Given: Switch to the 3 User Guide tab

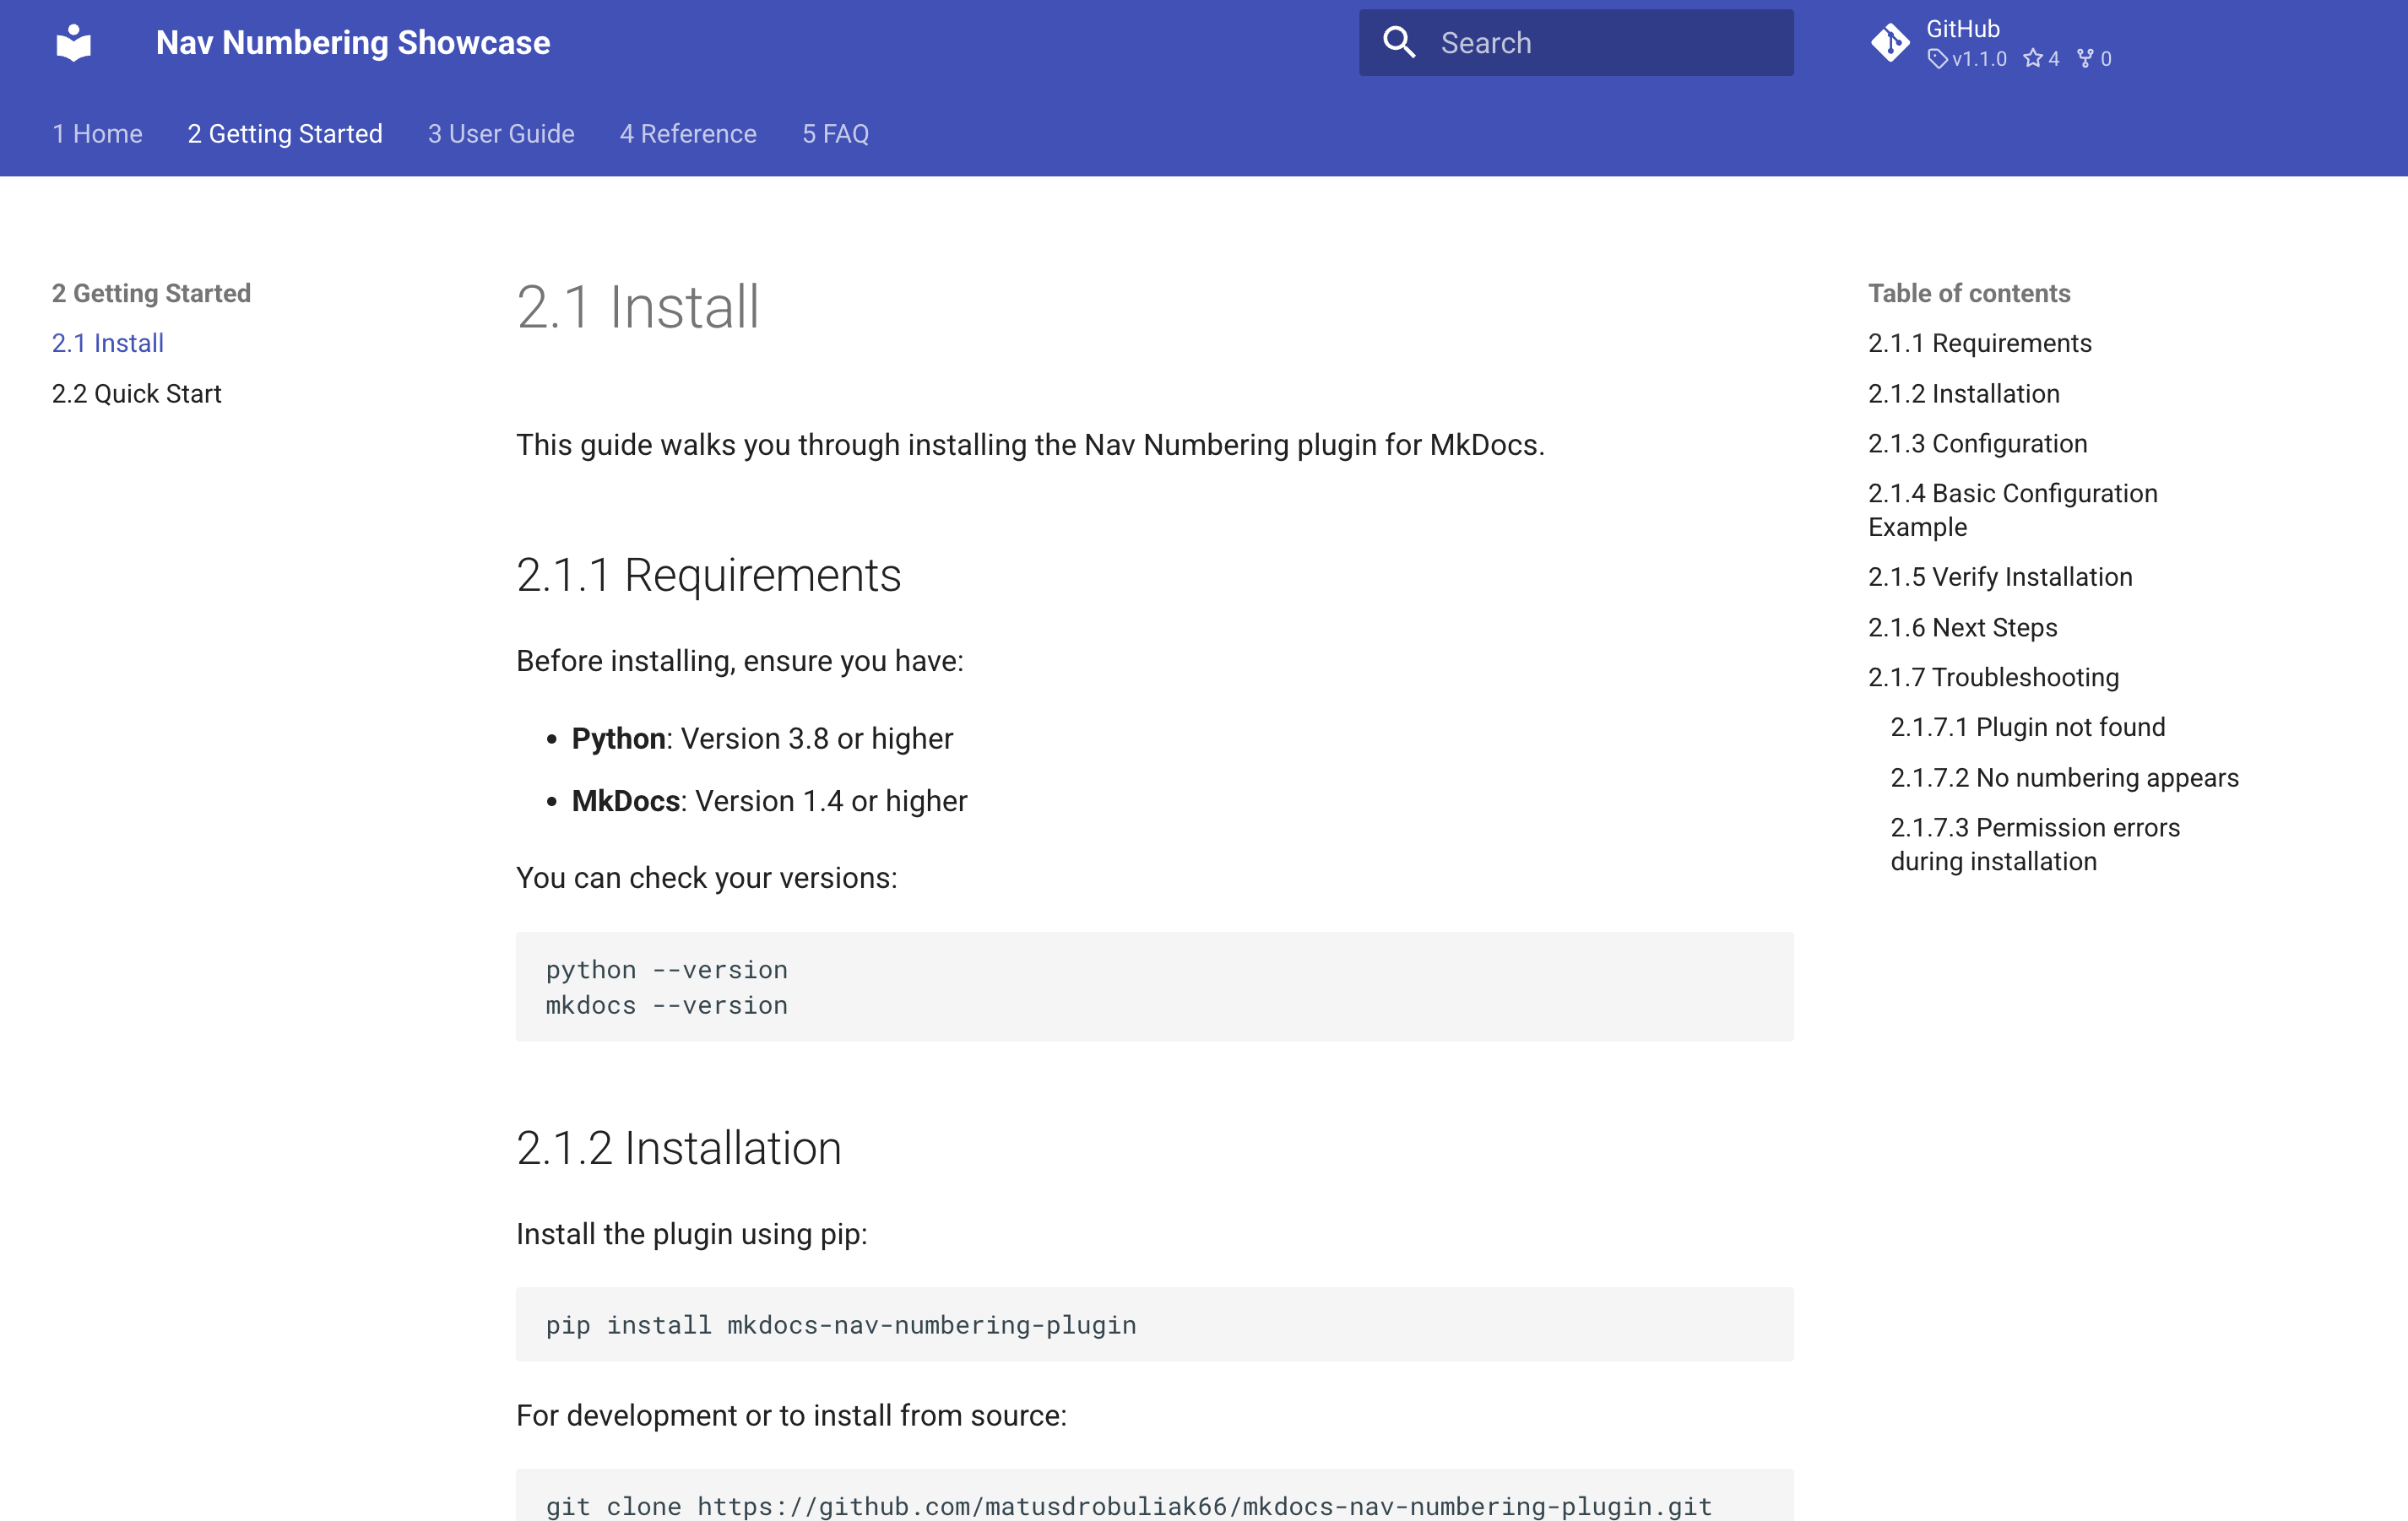Looking at the screenshot, I should coord(501,134).
